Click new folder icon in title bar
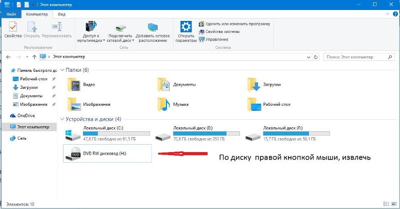Image resolution: width=400 pixels, height=209 pixels. pyautogui.click(x=27, y=4)
